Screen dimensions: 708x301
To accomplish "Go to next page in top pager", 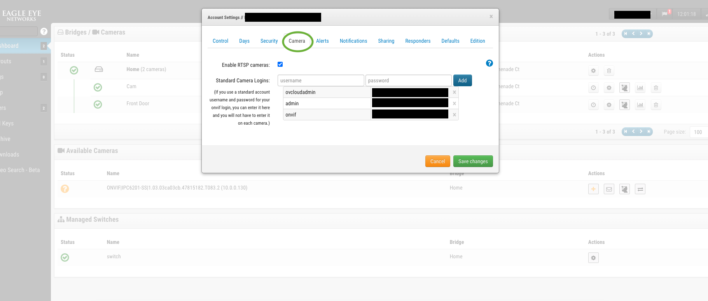I will (x=641, y=34).
